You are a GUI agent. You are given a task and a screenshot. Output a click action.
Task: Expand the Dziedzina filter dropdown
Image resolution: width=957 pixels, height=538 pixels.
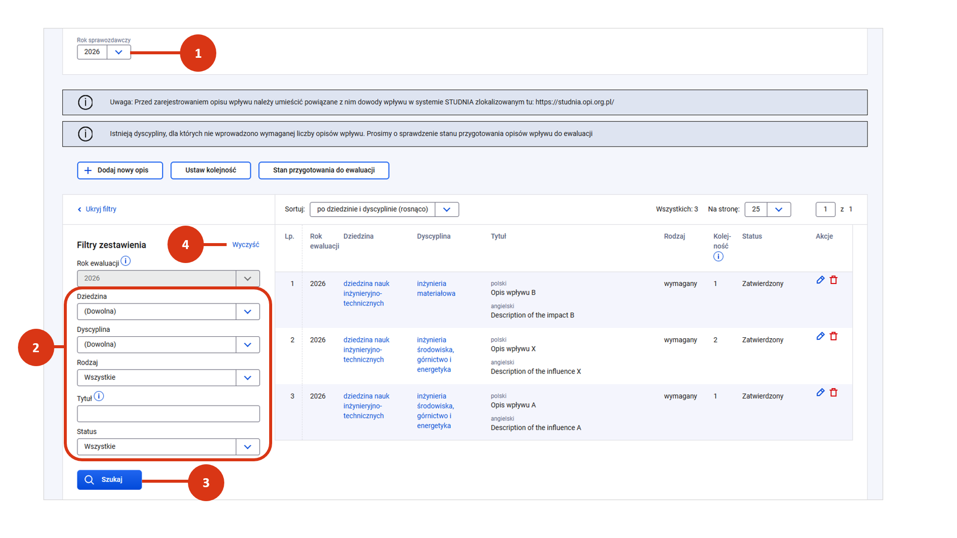(247, 312)
